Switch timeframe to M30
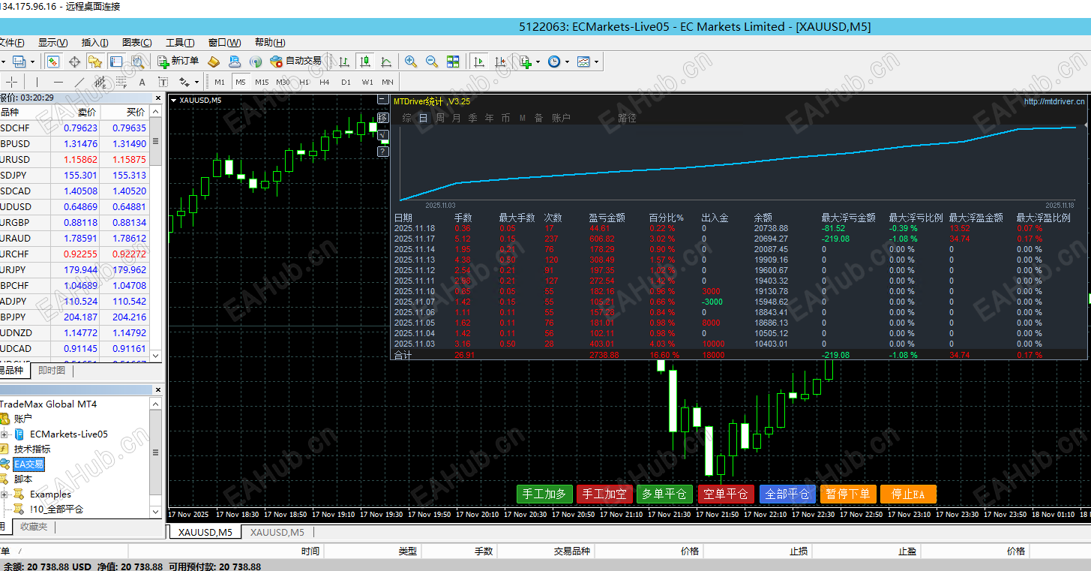The width and height of the screenshot is (1091, 571). [x=283, y=82]
